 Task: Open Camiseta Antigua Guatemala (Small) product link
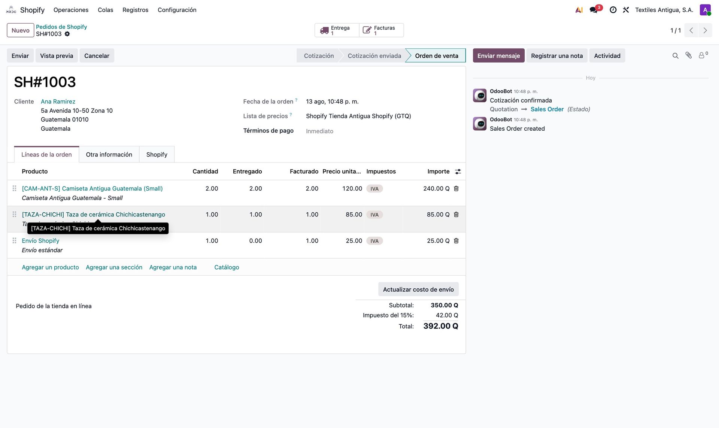tap(92, 188)
